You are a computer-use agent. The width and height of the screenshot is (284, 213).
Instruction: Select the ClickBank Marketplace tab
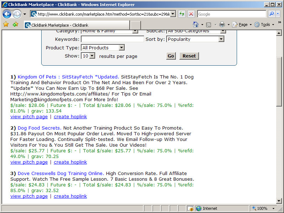[x=77, y=25]
